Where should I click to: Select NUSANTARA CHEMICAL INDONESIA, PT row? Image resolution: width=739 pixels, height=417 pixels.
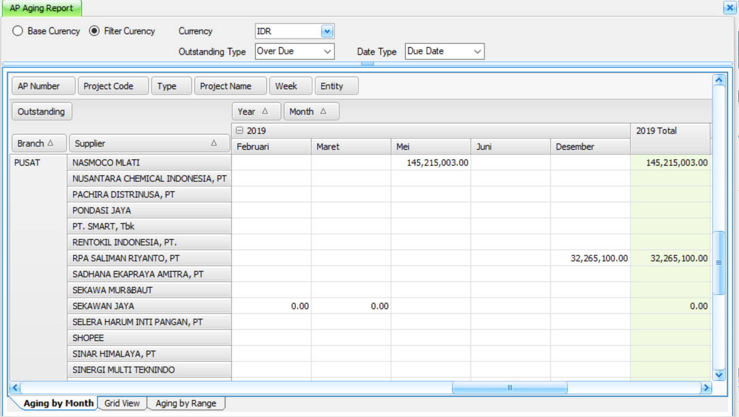149,178
